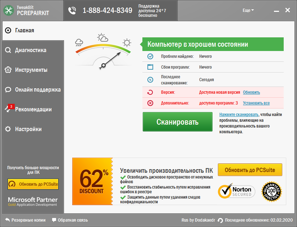Click Rus by Dodakaedr text

(x=198, y=220)
